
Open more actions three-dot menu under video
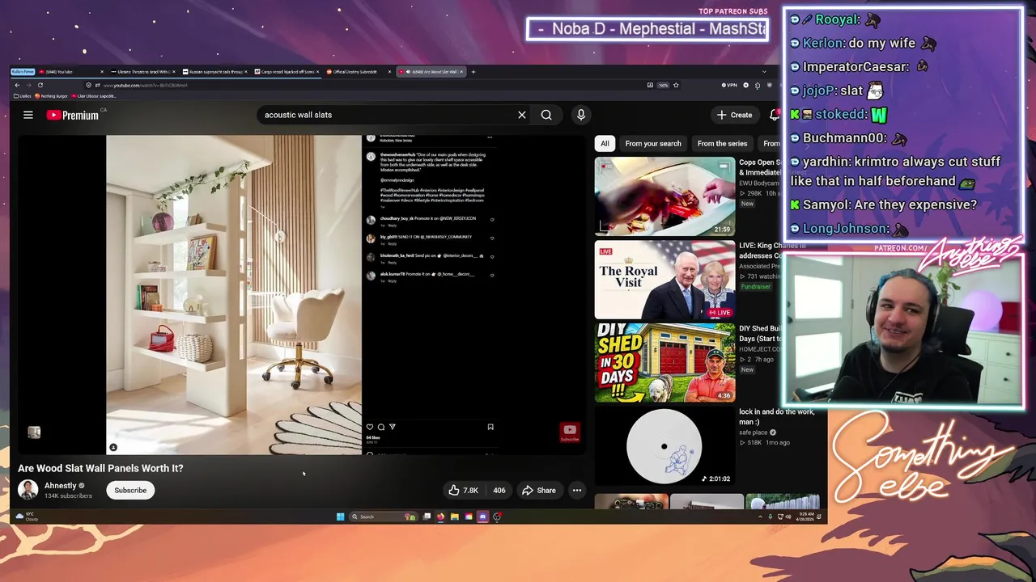577,490
